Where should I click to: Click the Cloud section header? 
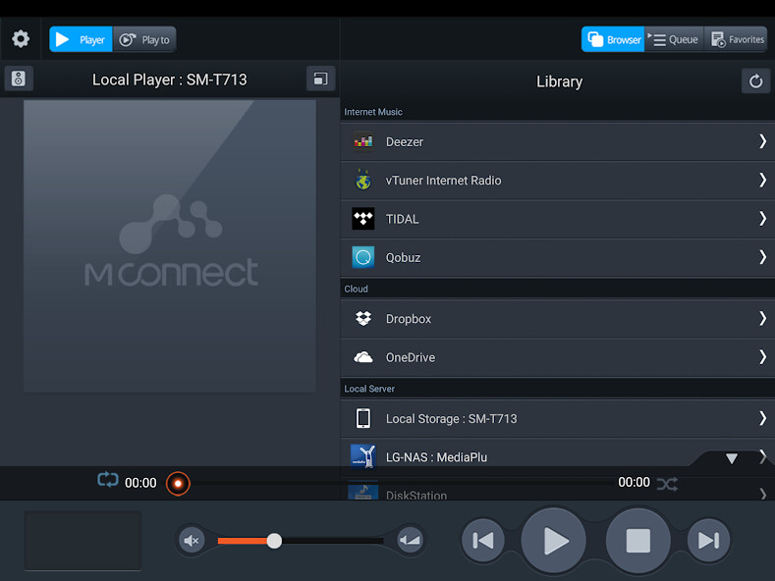coord(356,289)
